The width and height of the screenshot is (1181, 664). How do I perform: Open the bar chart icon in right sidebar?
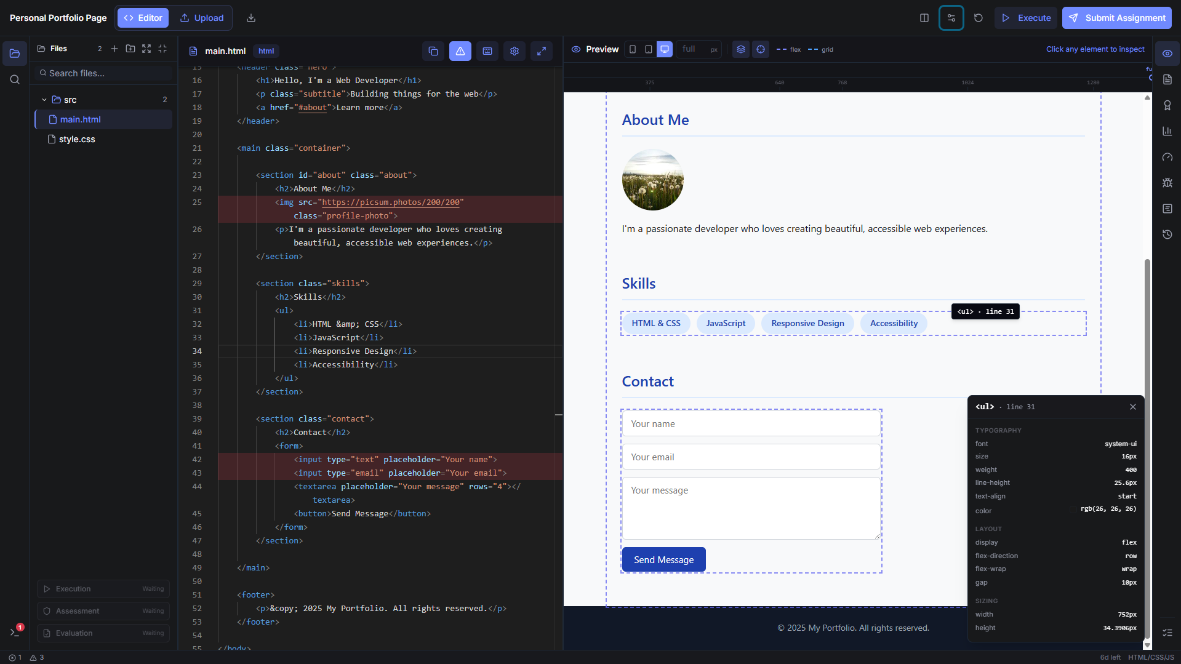coord(1167,131)
